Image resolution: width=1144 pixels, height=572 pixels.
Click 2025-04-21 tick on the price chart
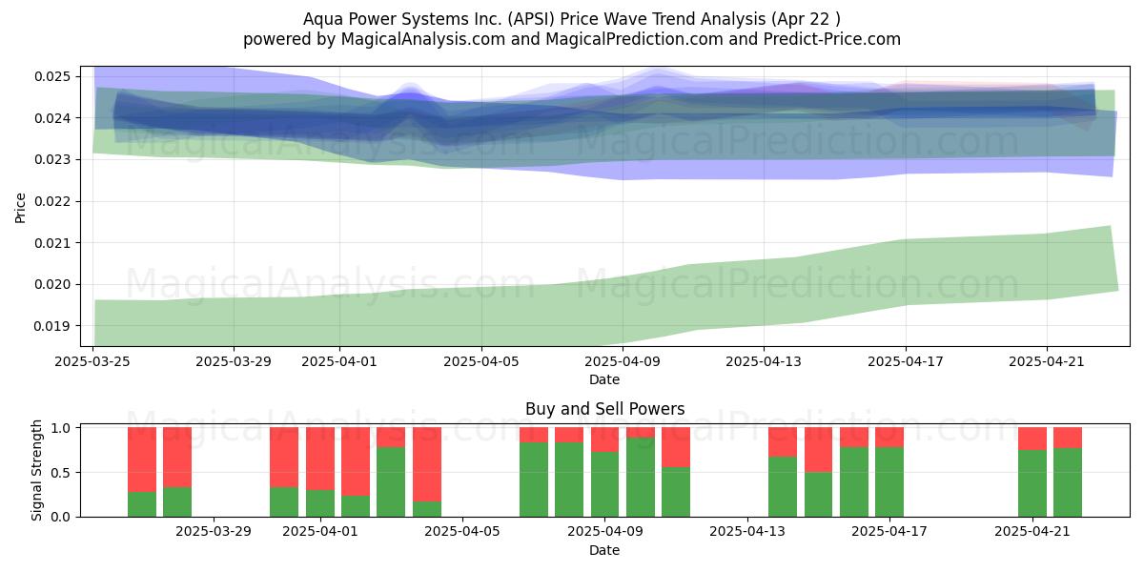(x=1047, y=361)
